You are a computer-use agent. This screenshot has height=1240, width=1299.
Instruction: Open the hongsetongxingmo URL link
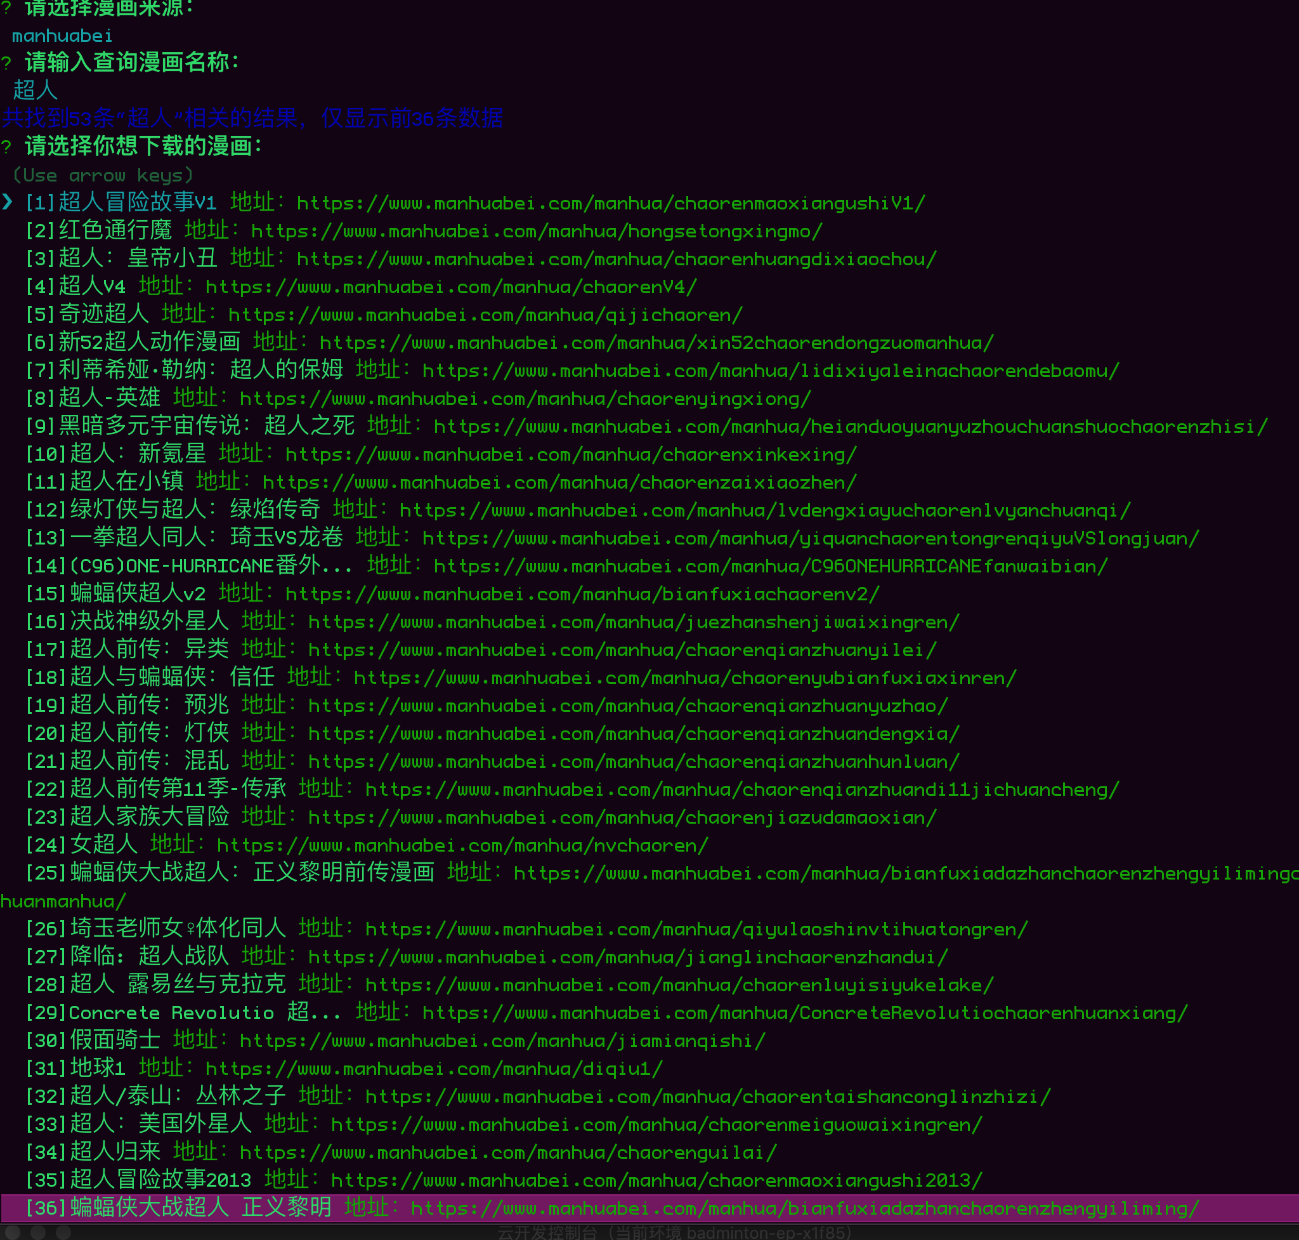click(537, 232)
